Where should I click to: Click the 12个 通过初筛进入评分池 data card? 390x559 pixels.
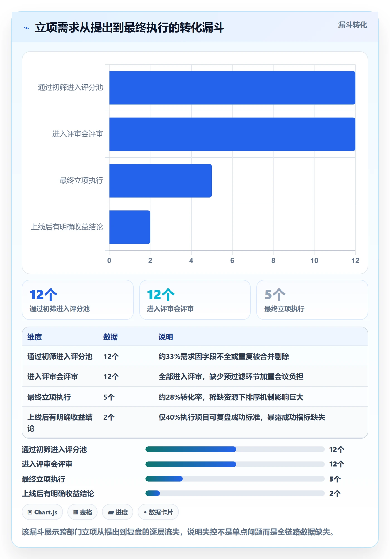(78, 300)
